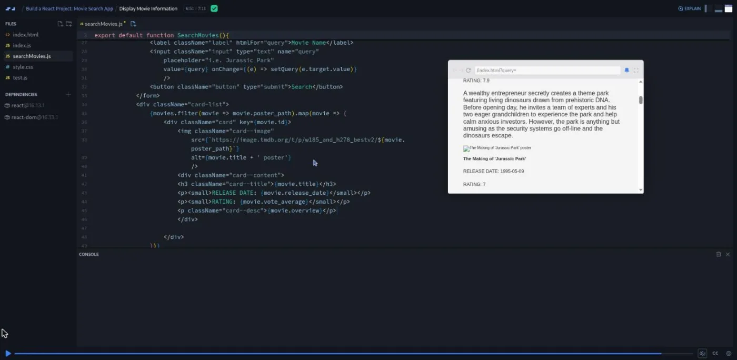Mark lesson complete with green checkmark
This screenshot has width=737, height=360.
point(214,8)
